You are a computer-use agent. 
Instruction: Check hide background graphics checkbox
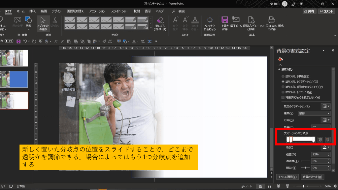click(x=283, y=97)
